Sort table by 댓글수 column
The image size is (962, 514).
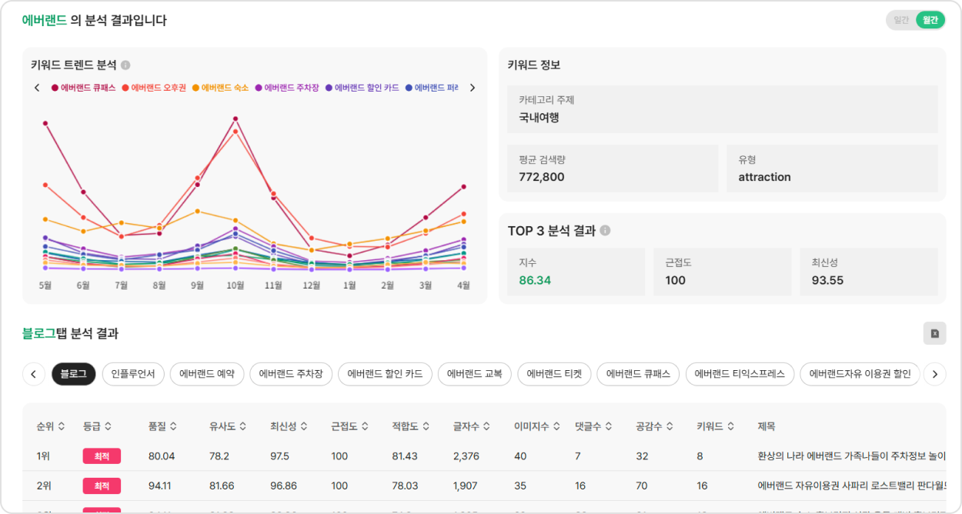(593, 426)
